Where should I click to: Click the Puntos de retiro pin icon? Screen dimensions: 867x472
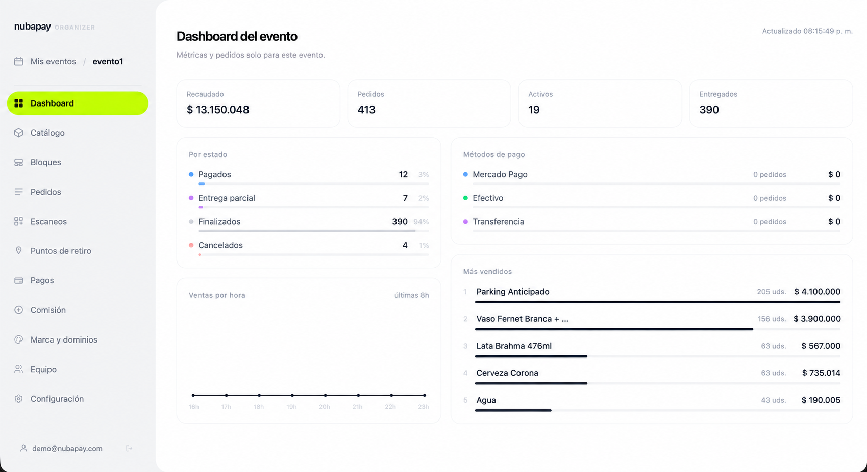point(19,251)
